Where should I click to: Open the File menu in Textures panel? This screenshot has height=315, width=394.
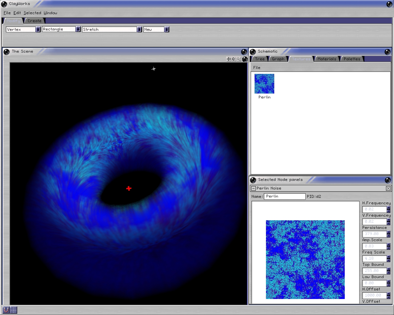point(257,68)
